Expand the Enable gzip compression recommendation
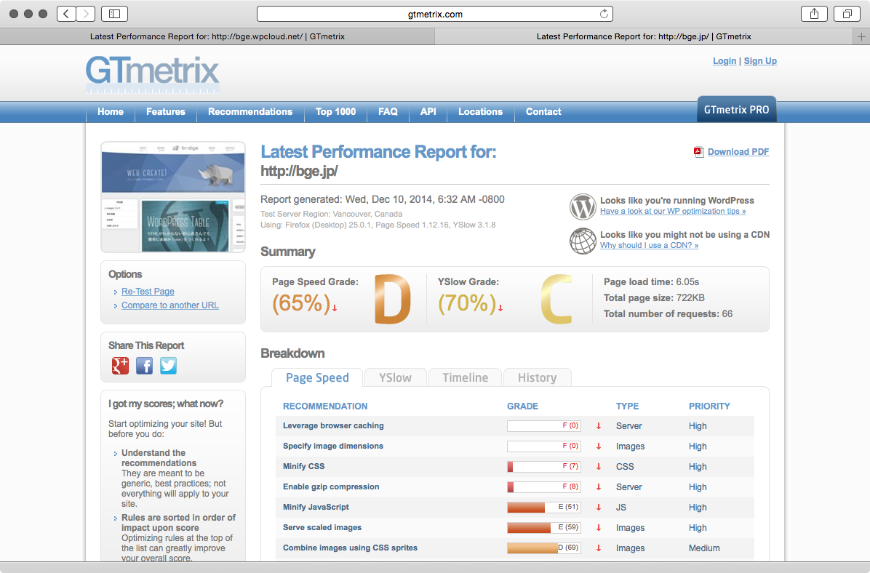The image size is (870, 573). tap(331, 487)
